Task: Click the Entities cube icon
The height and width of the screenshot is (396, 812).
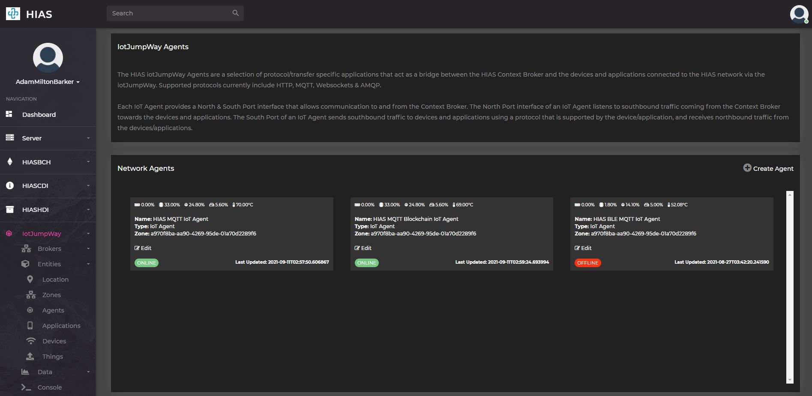Action: 26,264
